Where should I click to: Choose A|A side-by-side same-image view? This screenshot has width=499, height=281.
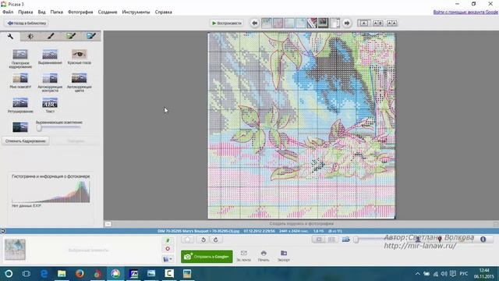tap(391, 23)
